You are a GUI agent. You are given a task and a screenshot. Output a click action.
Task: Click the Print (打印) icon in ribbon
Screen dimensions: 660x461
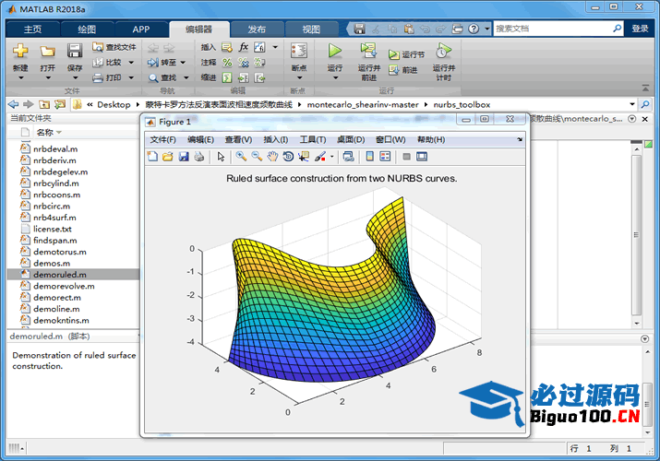coord(98,77)
